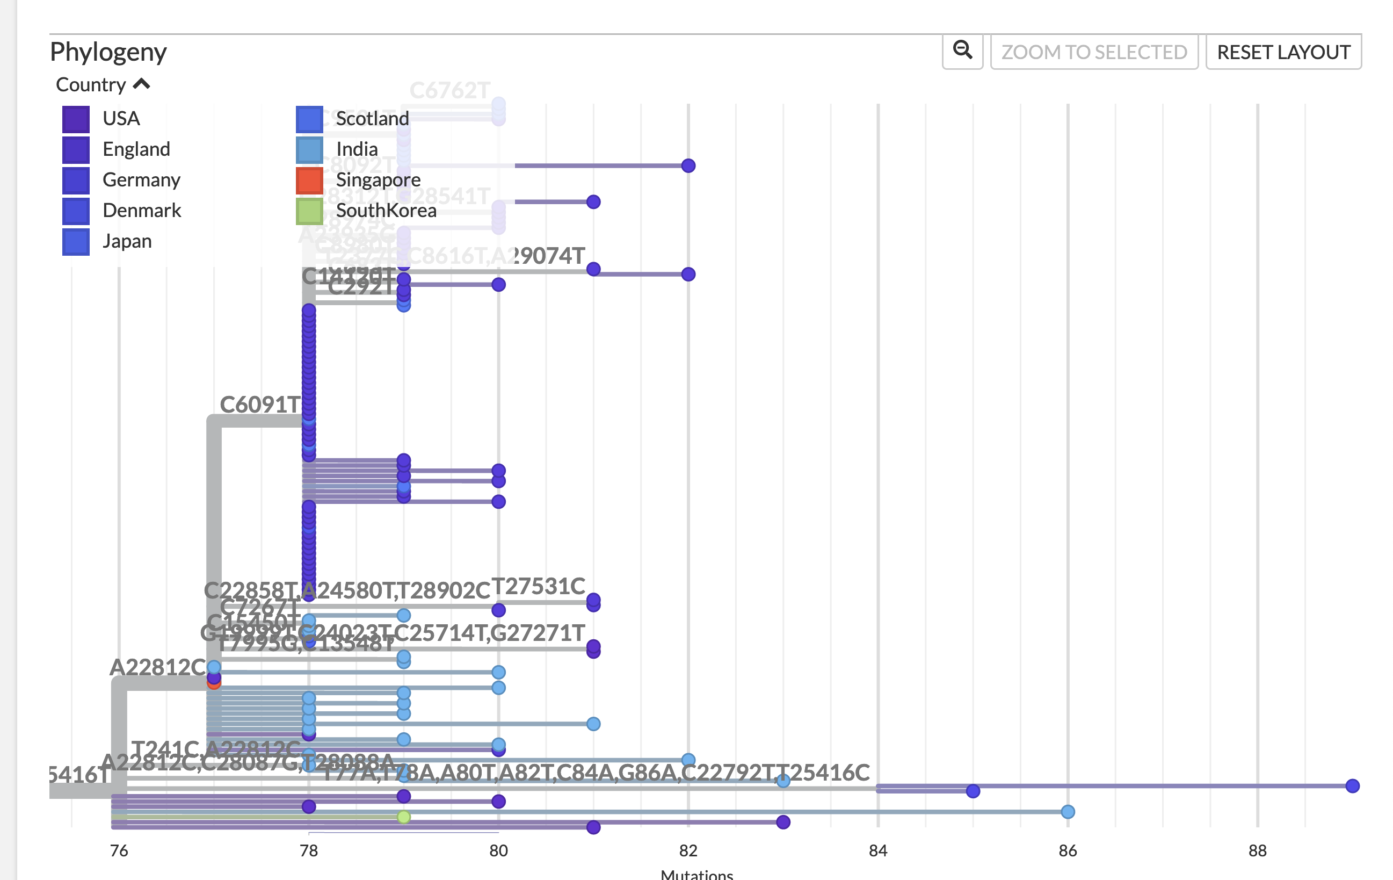Viewport: 1393px width, 880px height.
Task: Click the Denmark color swatch
Action: (x=76, y=211)
